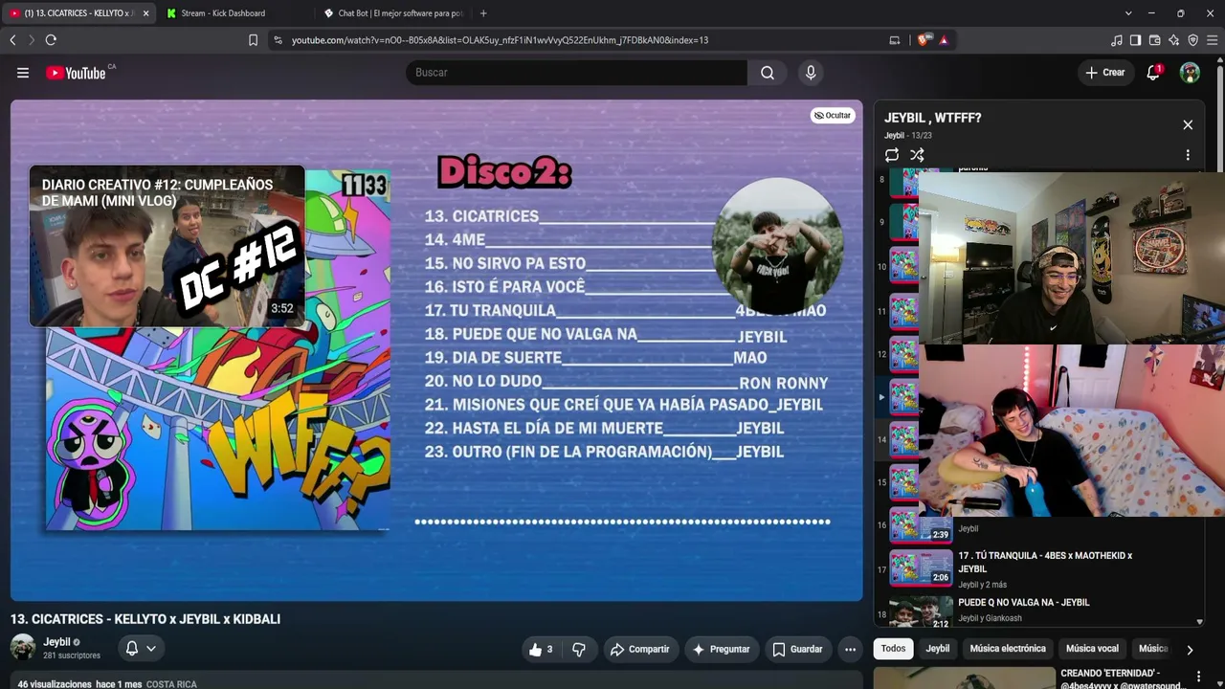
Task: Toggle shuffle playlist icon
Action: pos(917,155)
